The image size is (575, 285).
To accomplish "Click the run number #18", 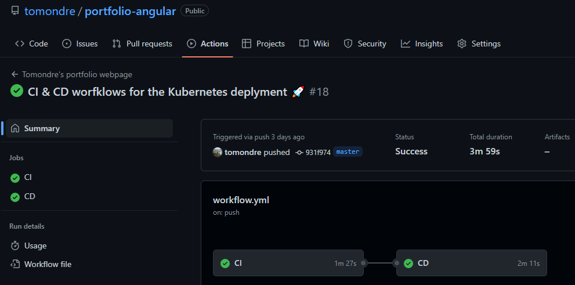I will click(319, 91).
